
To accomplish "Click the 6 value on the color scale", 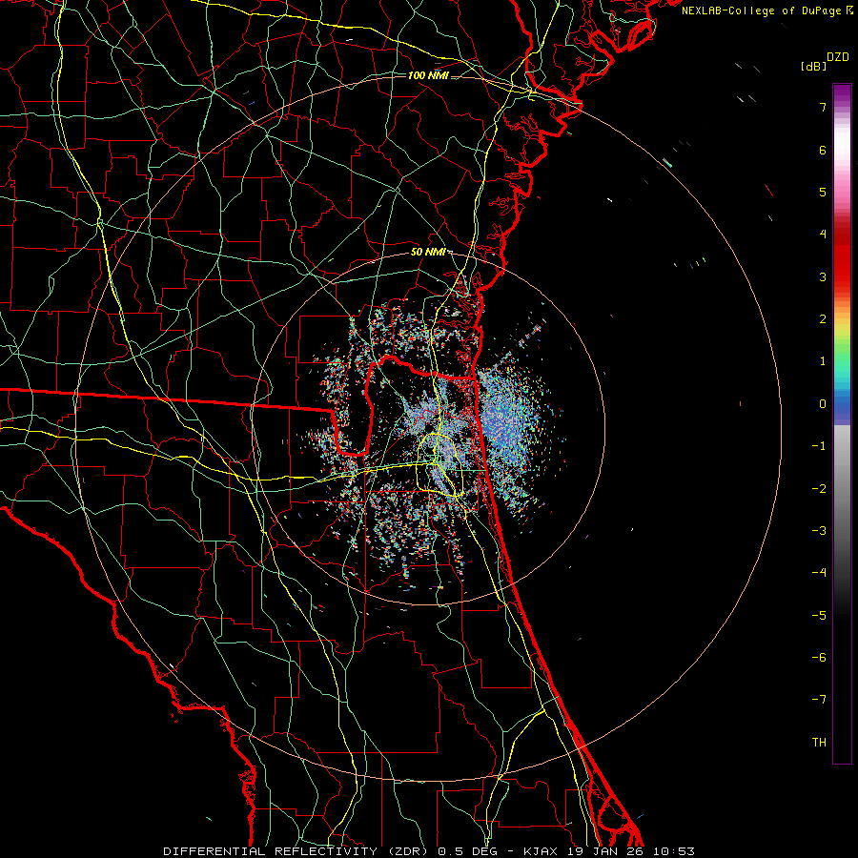I will click(823, 150).
